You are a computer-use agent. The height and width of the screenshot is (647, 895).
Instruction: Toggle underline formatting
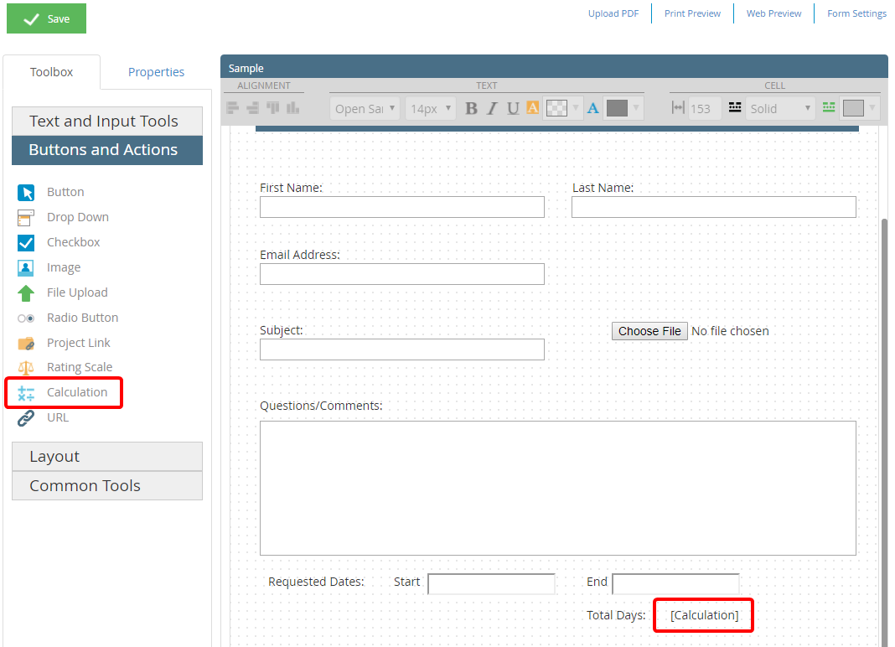(x=513, y=107)
